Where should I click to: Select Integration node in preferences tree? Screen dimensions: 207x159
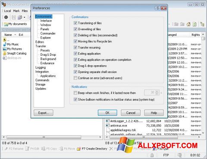coord(42,72)
